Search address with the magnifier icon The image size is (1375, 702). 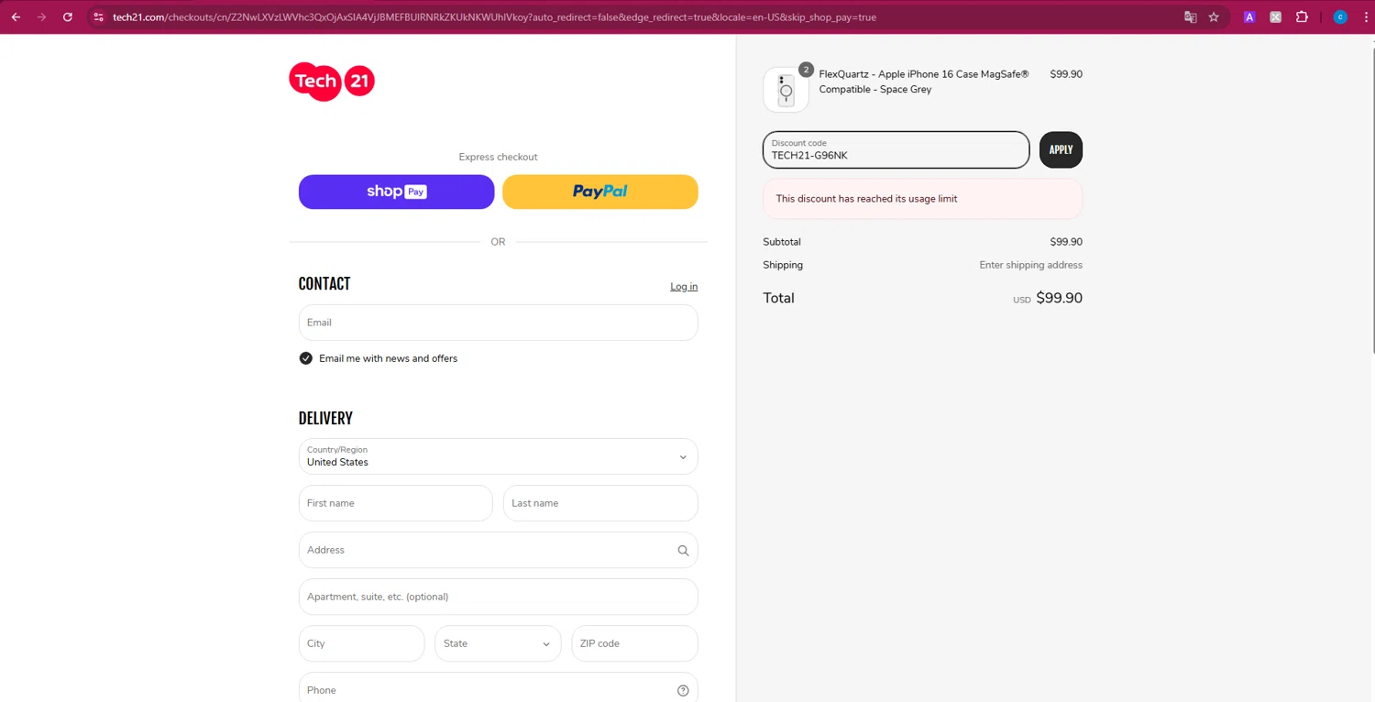click(683, 551)
